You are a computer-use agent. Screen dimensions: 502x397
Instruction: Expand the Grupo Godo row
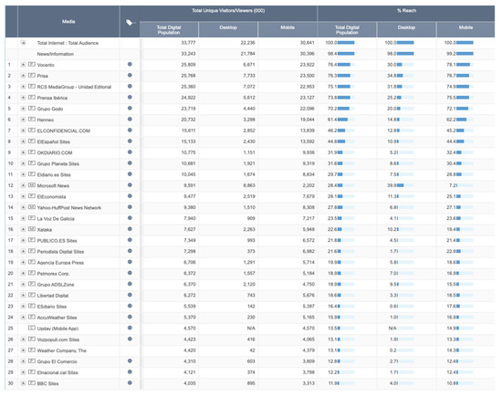tap(23, 109)
